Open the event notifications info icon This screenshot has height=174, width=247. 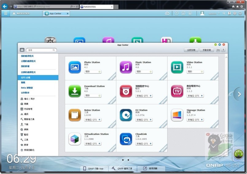click(190, 14)
